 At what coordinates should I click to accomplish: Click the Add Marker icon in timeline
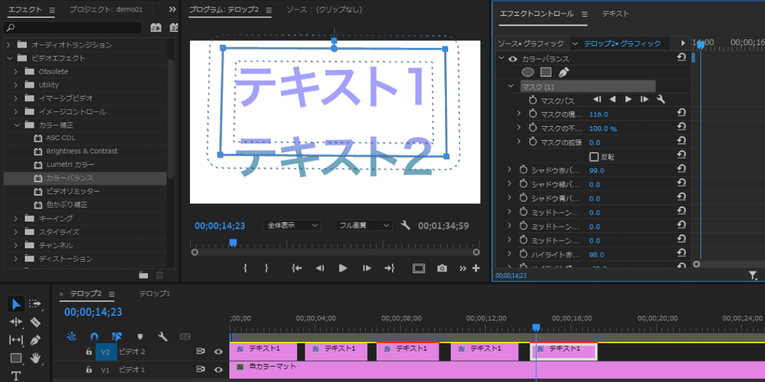tap(140, 336)
